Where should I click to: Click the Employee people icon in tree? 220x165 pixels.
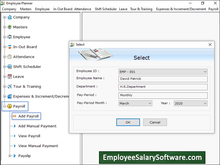pos(10,37)
